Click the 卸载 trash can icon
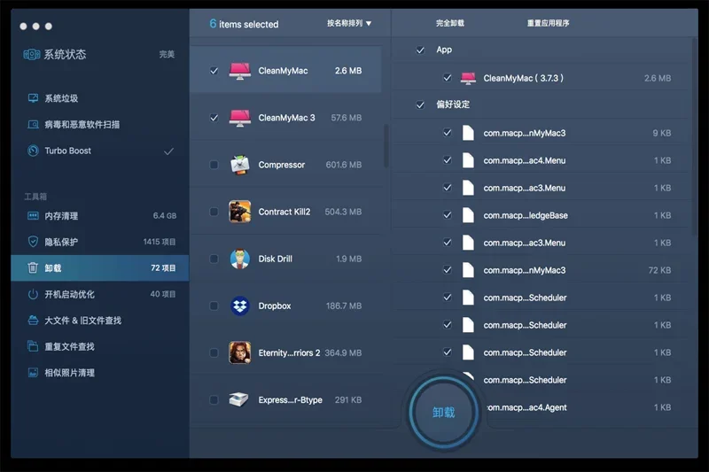Viewport: 709px width, 472px height. click(x=33, y=267)
